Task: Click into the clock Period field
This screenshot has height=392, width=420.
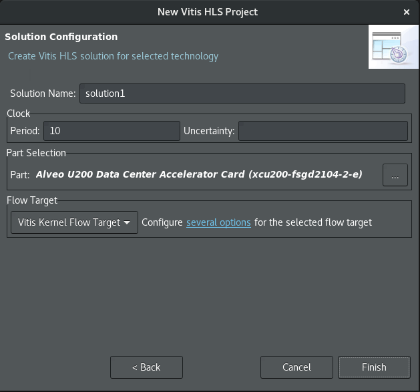Action: 112,131
